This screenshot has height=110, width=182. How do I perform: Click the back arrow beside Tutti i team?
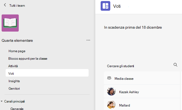pos(5,5)
